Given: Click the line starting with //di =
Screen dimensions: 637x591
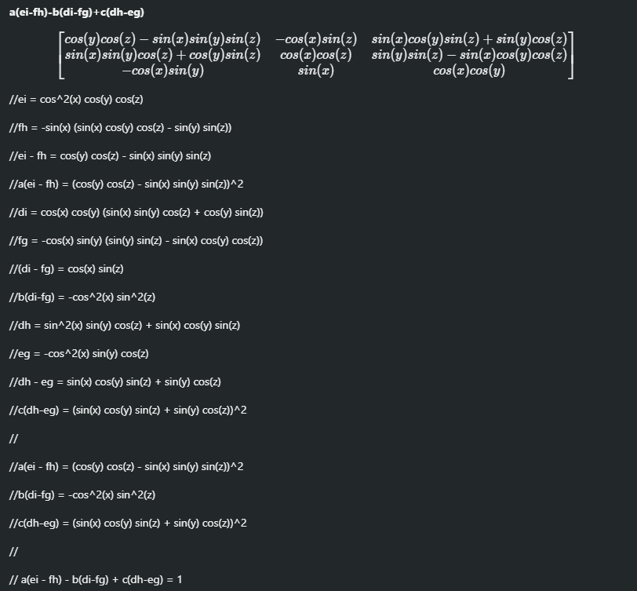Looking at the screenshot, I should 136,213.
